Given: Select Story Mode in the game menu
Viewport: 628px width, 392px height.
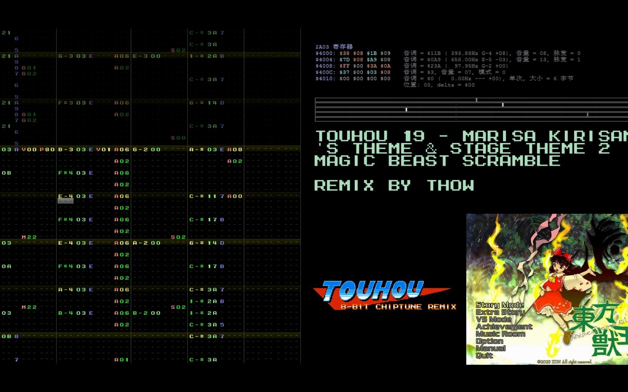Looking at the screenshot, I should click(x=500, y=305).
